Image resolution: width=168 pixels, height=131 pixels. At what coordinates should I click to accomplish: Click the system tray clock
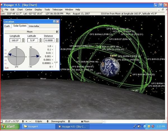click(x=161, y=127)
